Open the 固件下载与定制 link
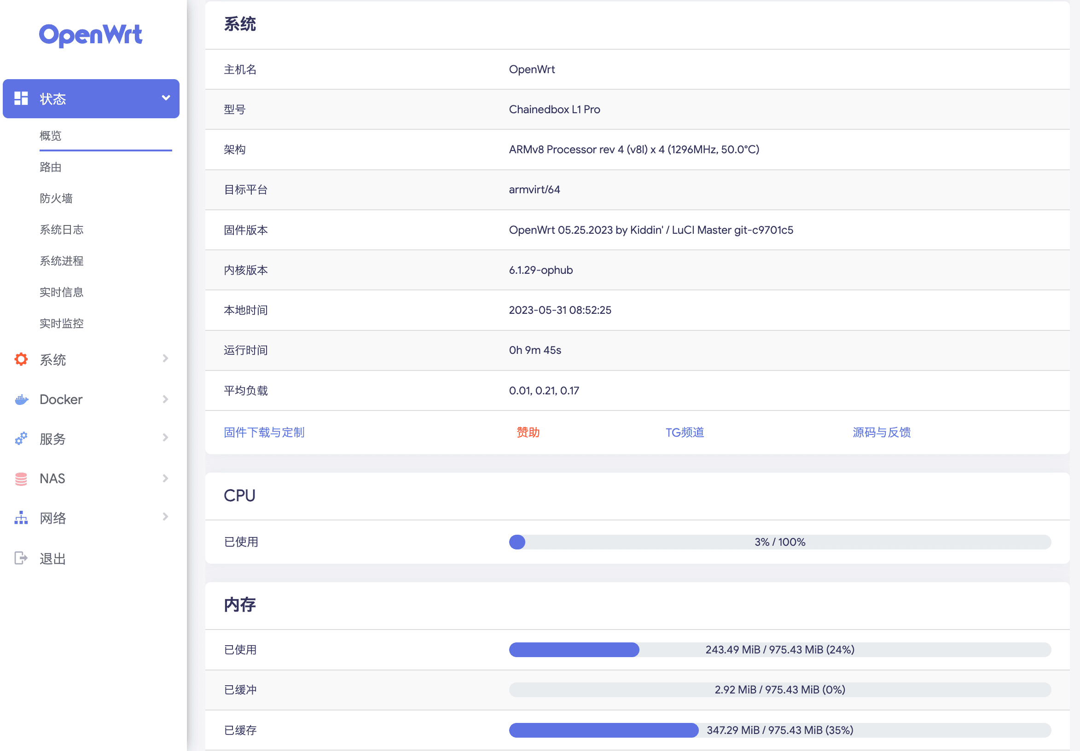1080x751 pixels. pyautogui.click(x=264, y=432)
